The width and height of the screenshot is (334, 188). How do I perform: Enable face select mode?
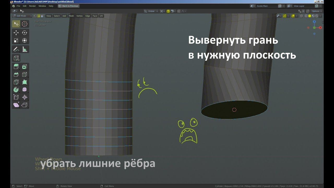click(42, 16)
